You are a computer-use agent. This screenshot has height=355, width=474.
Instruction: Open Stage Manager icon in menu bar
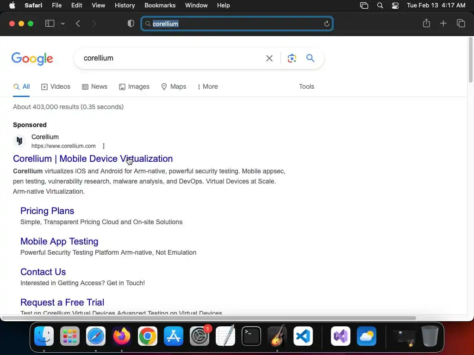364,6
